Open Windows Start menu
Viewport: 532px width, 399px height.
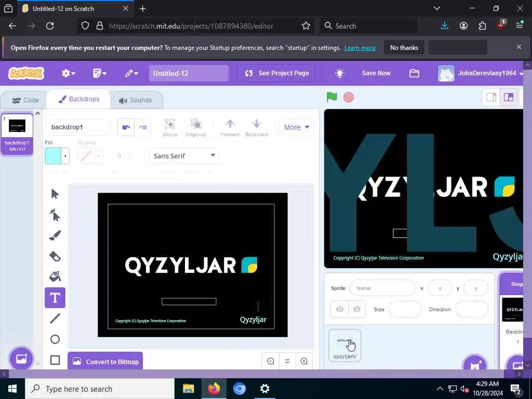[x=12, y=389]
